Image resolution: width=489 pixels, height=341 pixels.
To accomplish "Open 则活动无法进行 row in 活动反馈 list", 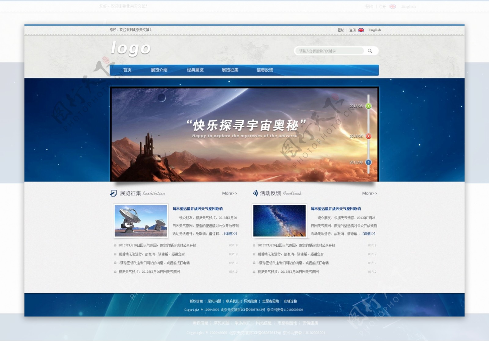I will [314, 254].
